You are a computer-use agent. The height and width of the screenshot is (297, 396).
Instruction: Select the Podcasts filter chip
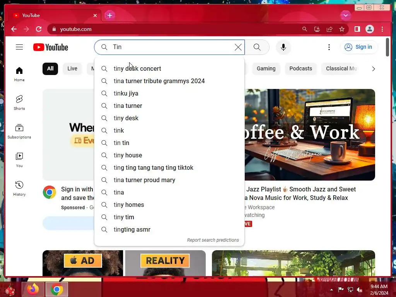(300, 68)
